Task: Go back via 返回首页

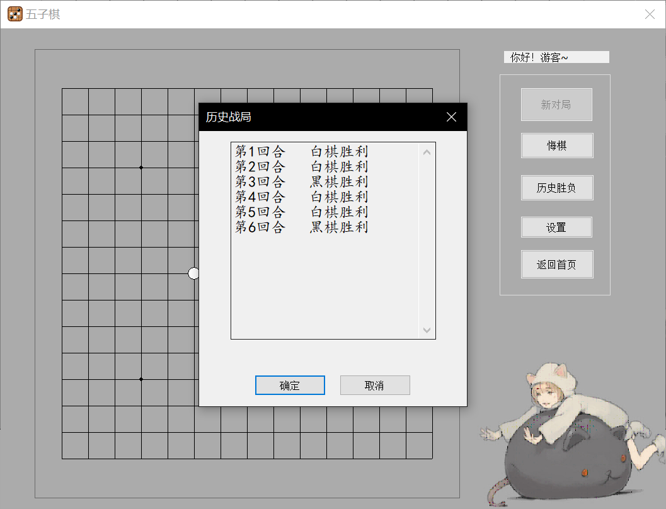Action: click(557, 265)
